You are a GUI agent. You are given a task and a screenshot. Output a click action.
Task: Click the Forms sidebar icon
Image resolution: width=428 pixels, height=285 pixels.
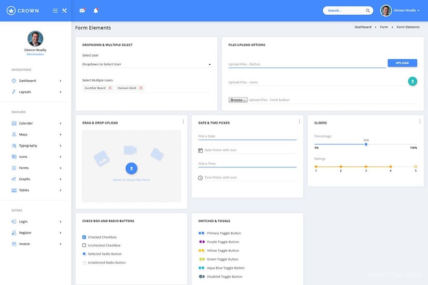click(x=14, y=168)
